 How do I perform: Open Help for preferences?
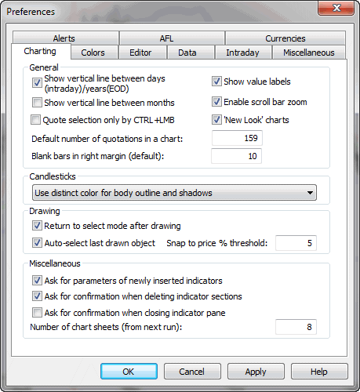tap(319, 372)
